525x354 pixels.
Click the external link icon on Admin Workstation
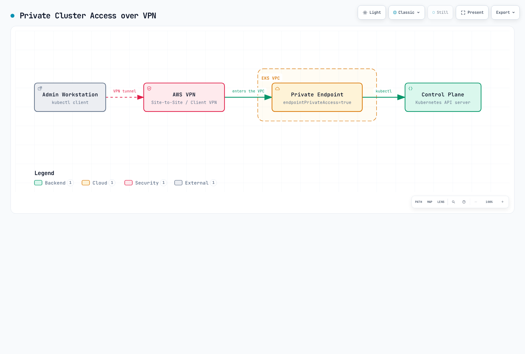coord(40,88)
